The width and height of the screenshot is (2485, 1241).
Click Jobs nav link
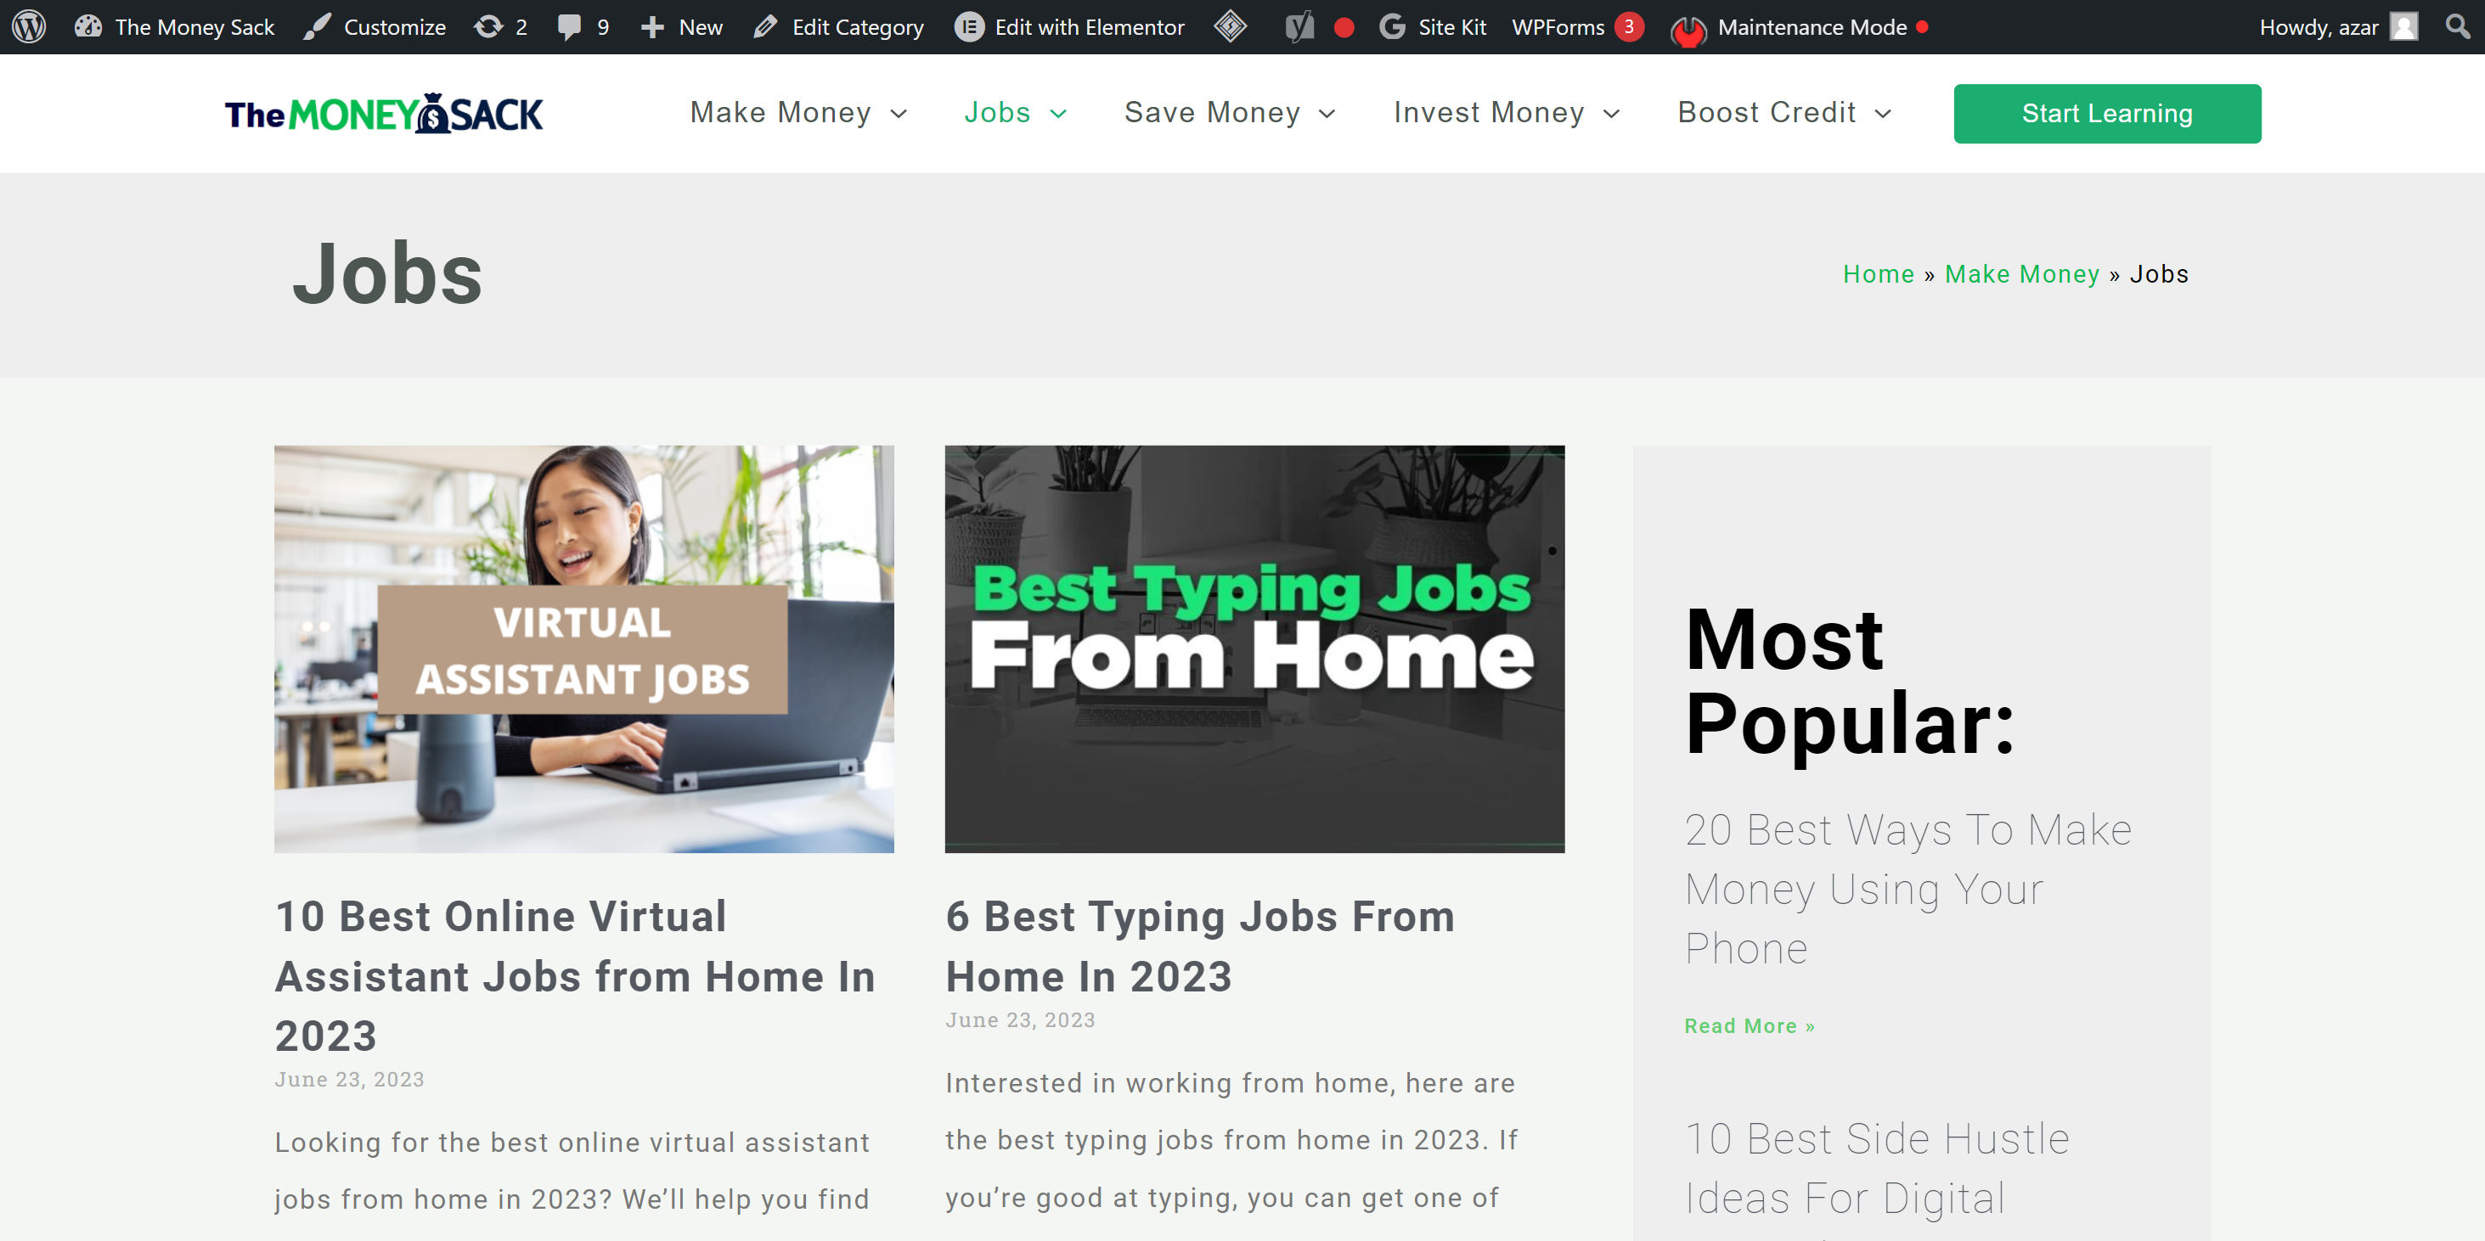[x=996, y=112]
